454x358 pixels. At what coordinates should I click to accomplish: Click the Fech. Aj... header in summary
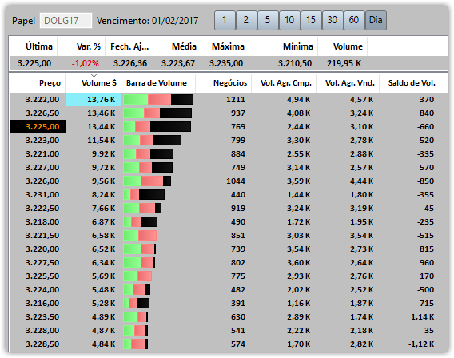pos(129,46)
